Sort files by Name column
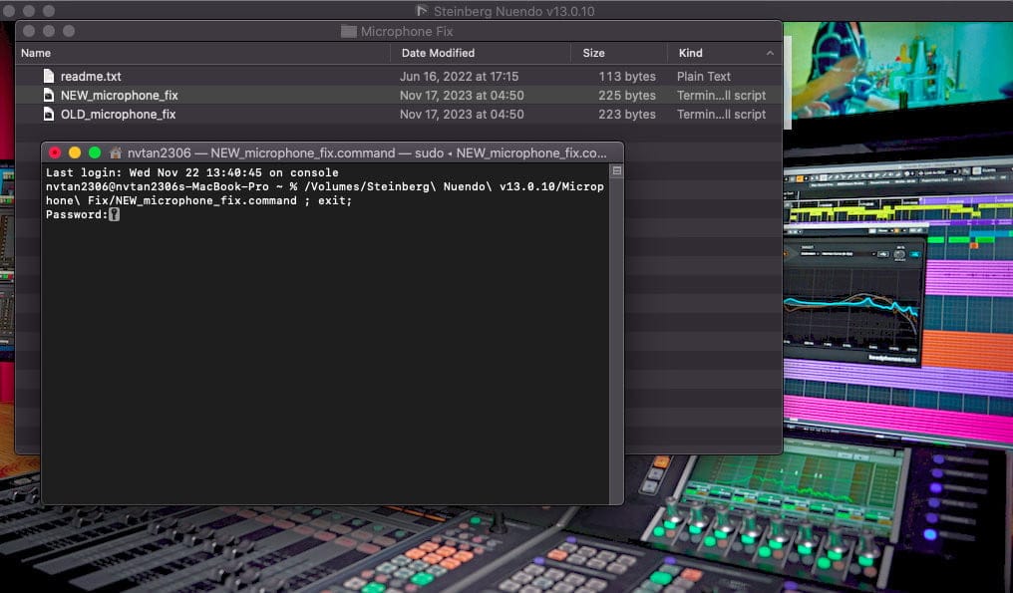The width and height of the screenshot is (1013, 593). 36,53
